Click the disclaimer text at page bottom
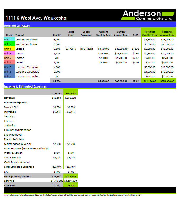The height and width of the screenshot is (202, 178). click(72, 195)
